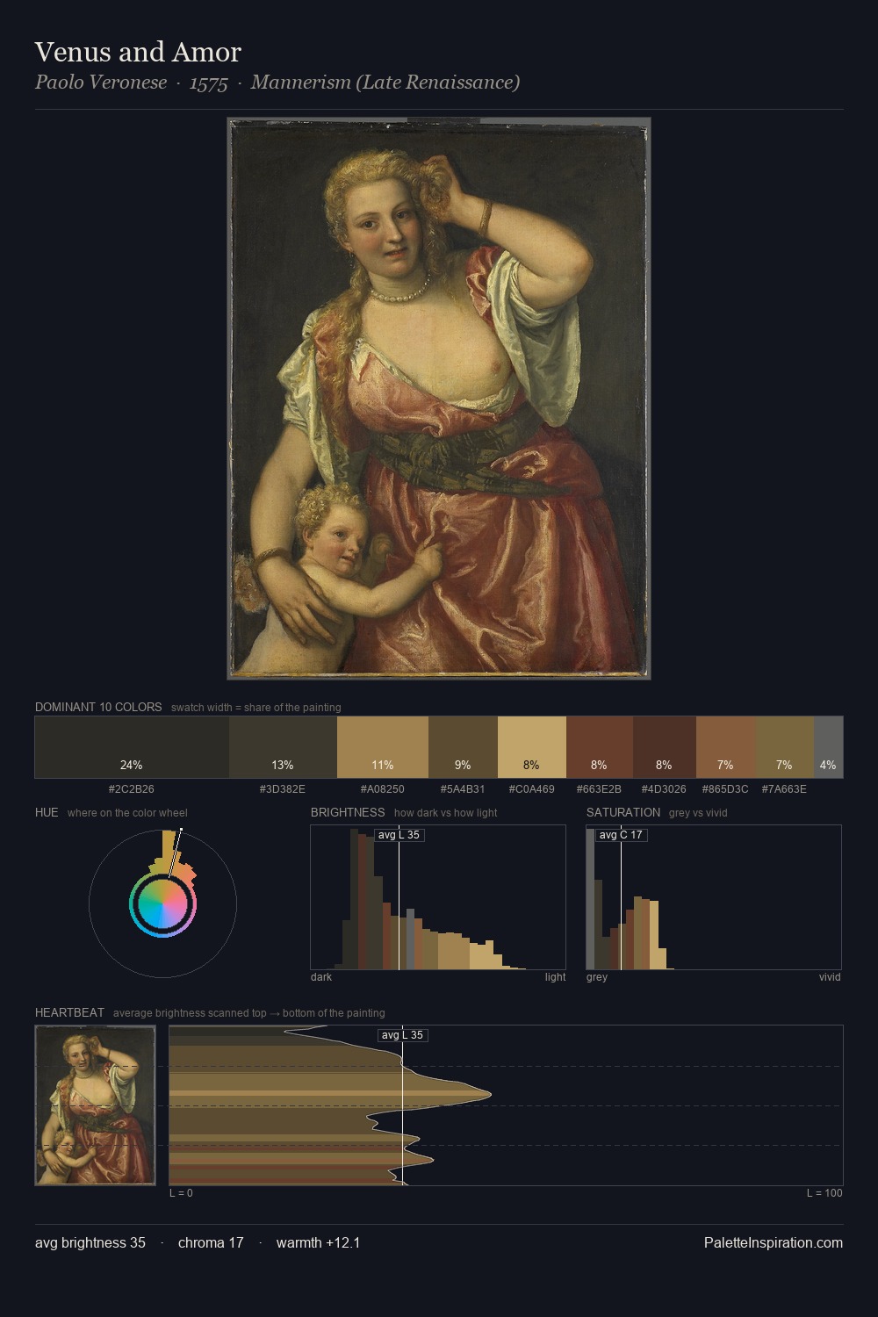This screenshot has height=1317, width=878.
Task: Click the avg C 17 label
Action: click(621, 835)
